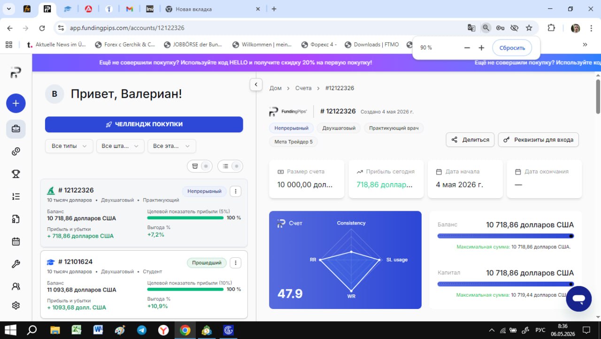Reload the page

pos(42,28)
